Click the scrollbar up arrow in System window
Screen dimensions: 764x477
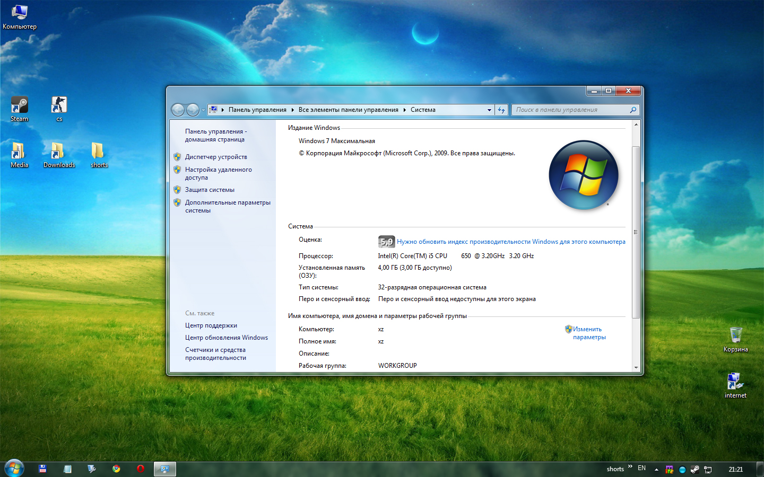click(636, 125)
